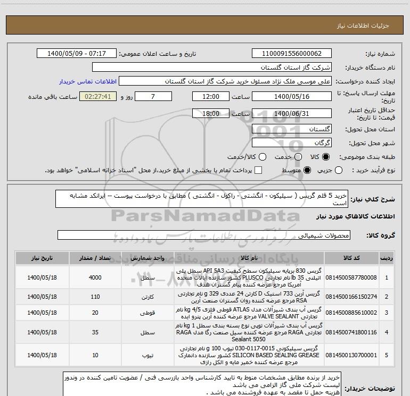410x396 pixels.
Task: Open the اطلاعات تماس خریدار link
Action: (88, 81)
